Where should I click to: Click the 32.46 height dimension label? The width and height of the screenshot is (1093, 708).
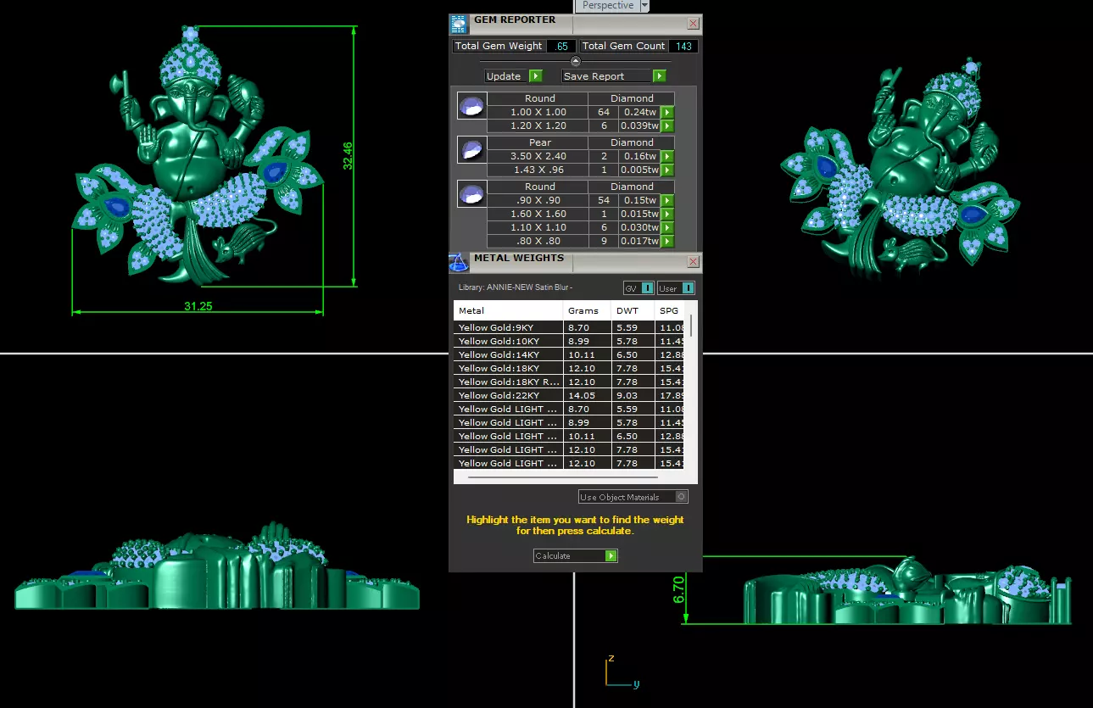click(348, 156)
